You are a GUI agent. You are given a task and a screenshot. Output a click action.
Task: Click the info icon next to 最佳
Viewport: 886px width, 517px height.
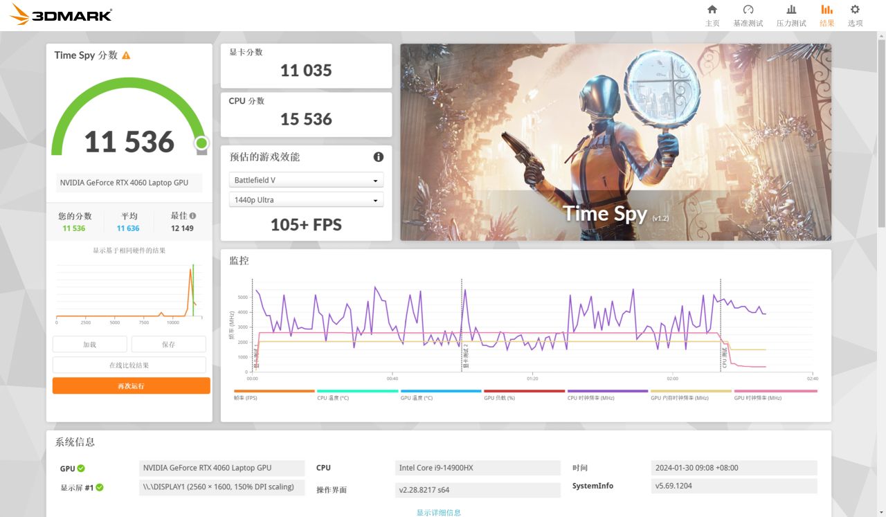click(x=192, y=216)
